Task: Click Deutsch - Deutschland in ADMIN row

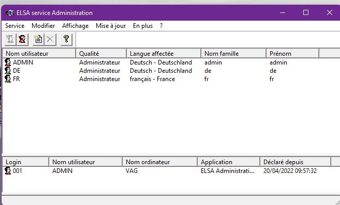Action: point(161,62)
